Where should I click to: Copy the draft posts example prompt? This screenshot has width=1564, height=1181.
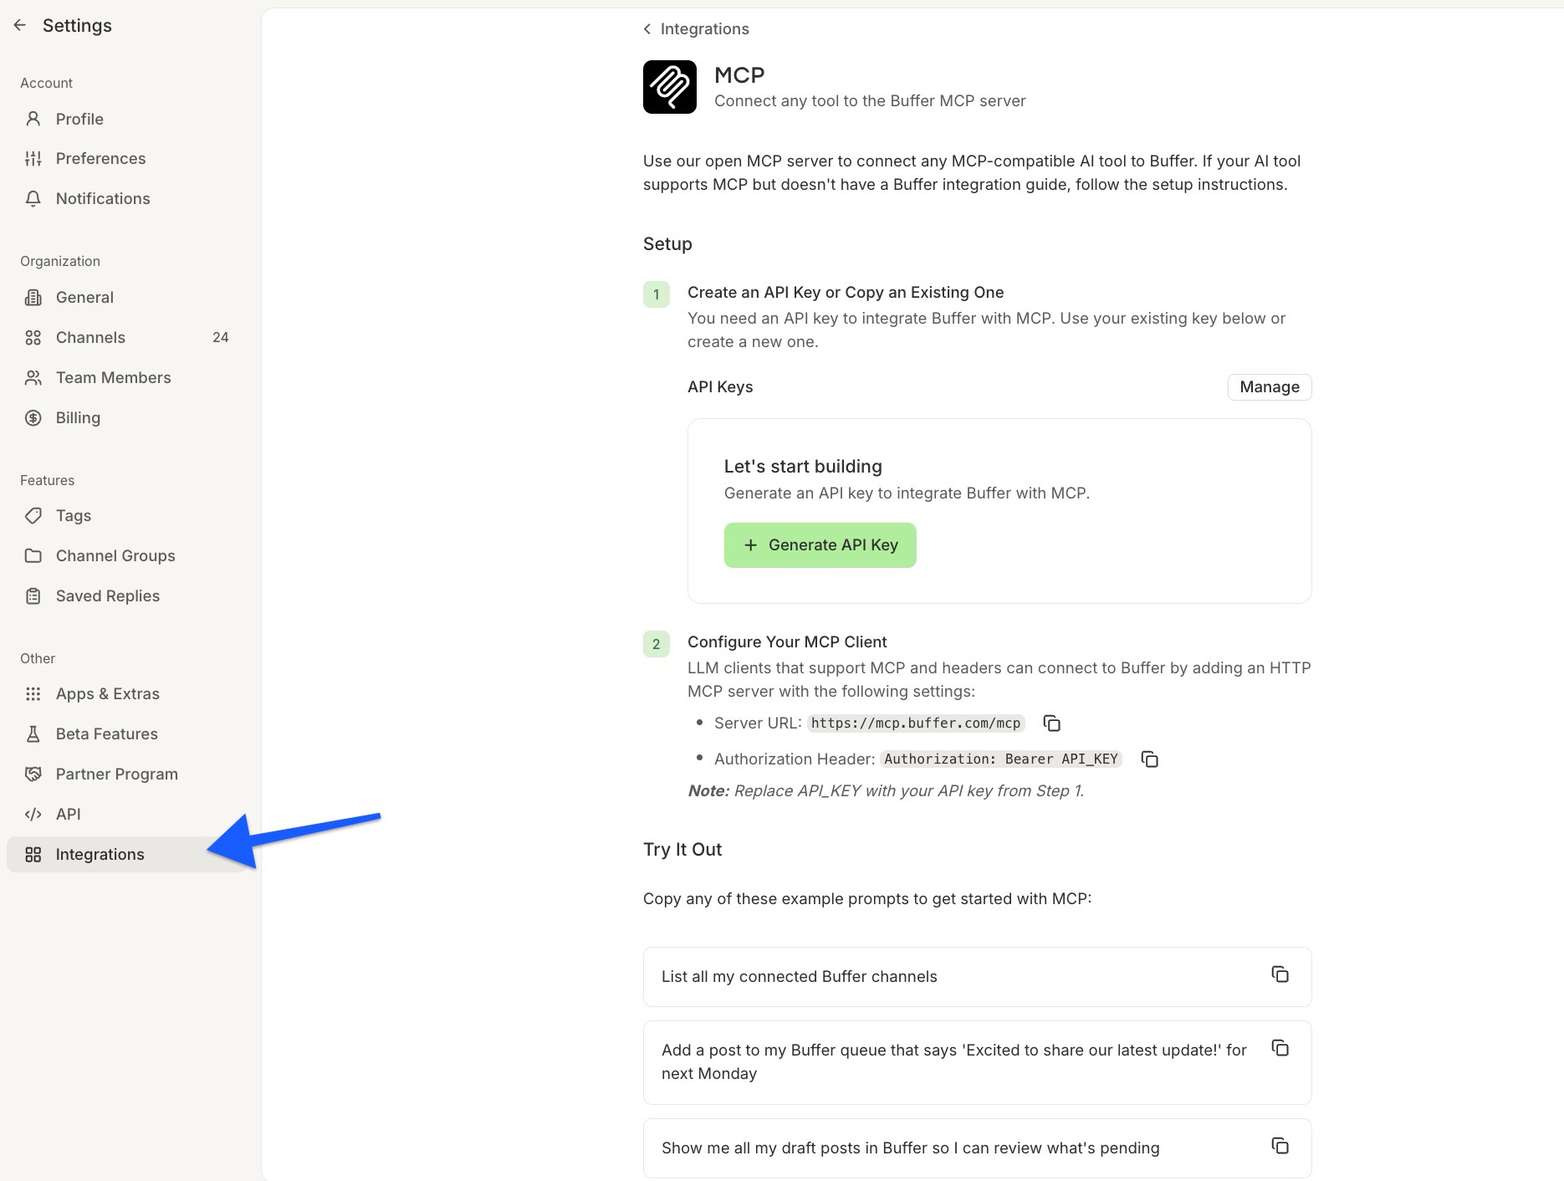click(1280, 1146)
